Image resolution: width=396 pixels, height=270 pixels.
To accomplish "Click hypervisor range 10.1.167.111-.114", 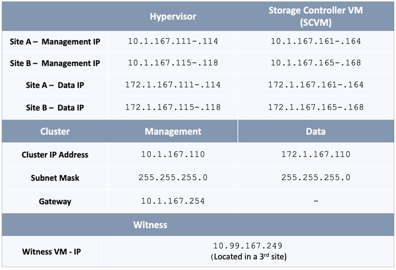I will tap(173, 41).
